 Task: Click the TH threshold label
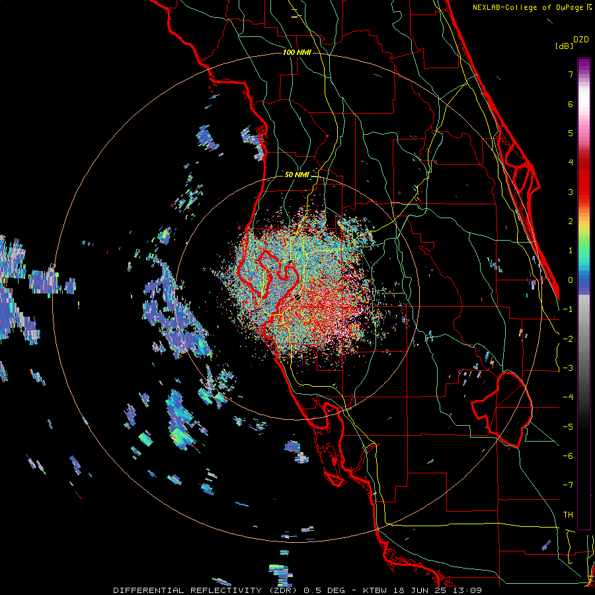(568, 515)
